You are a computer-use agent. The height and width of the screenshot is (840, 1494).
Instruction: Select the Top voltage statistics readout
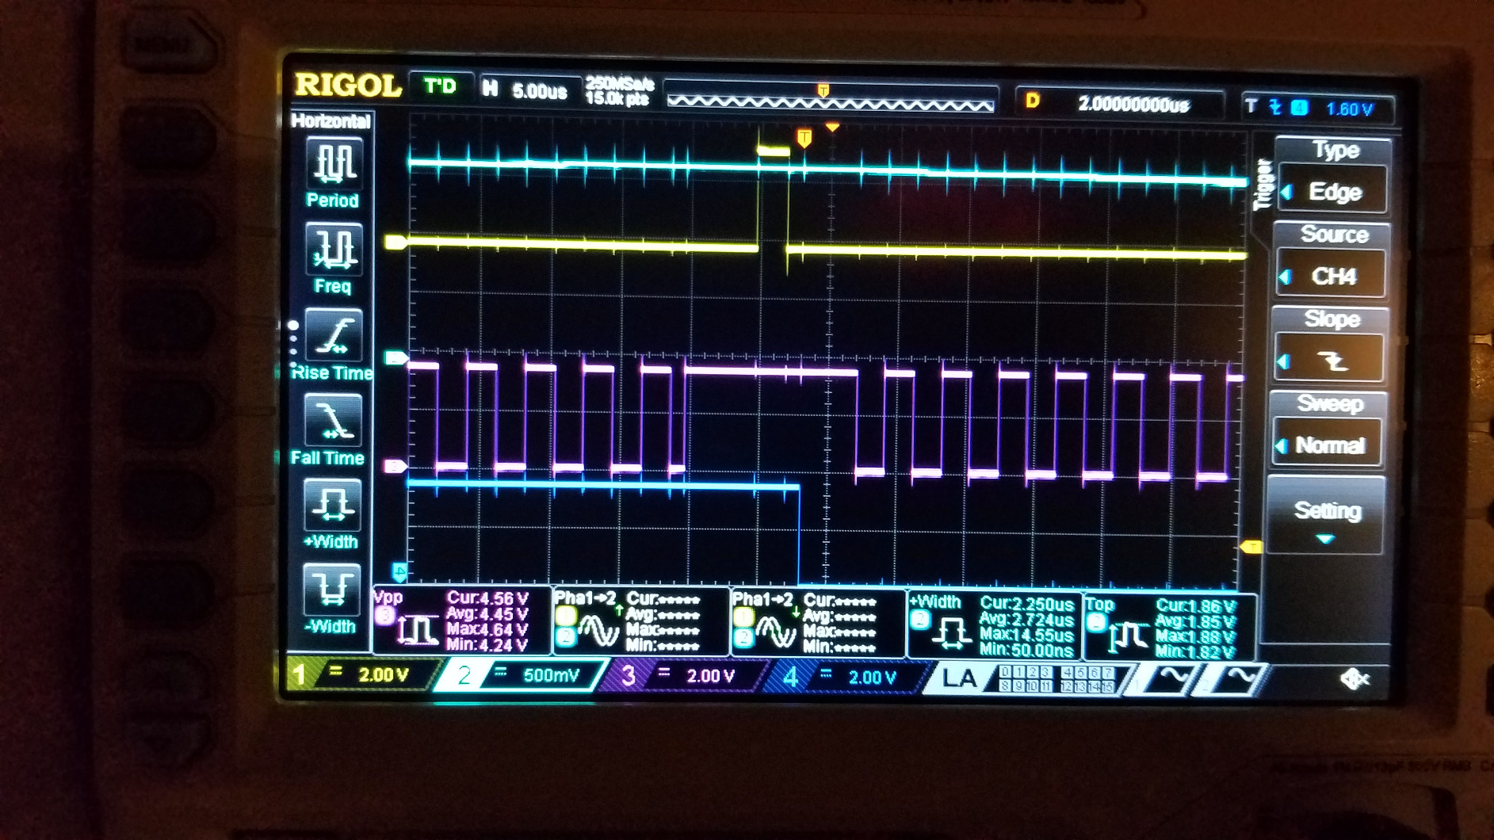[1169, 627]
